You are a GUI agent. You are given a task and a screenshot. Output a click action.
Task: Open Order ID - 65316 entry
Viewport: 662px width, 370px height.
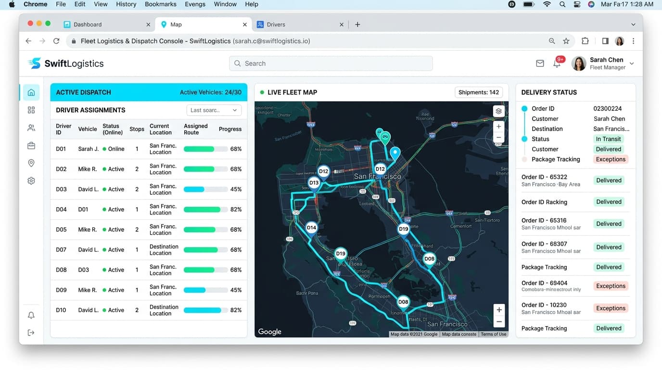(575, 224)
